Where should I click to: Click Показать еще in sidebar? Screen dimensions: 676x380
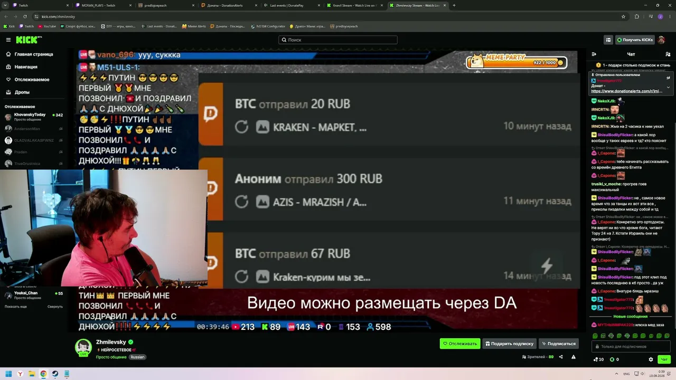pos(16,307)
